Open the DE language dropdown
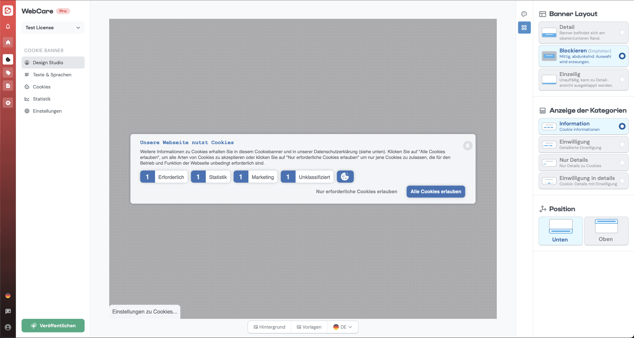 tap(343, 327)
